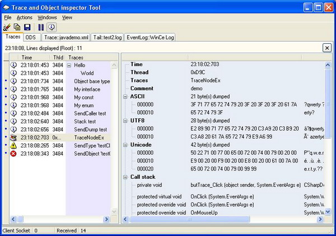Toggle the info bubble toolbar button
Image resolution: width=336 pixels, height=236 pixels.
[x=51, y=27]
